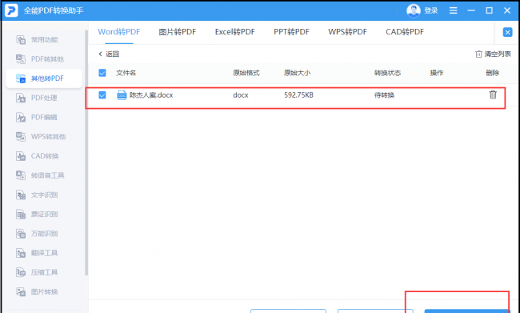The height and width of the screenshot is (313, 520).
Task: Click the 原始大小 column header
Action: 297,73
